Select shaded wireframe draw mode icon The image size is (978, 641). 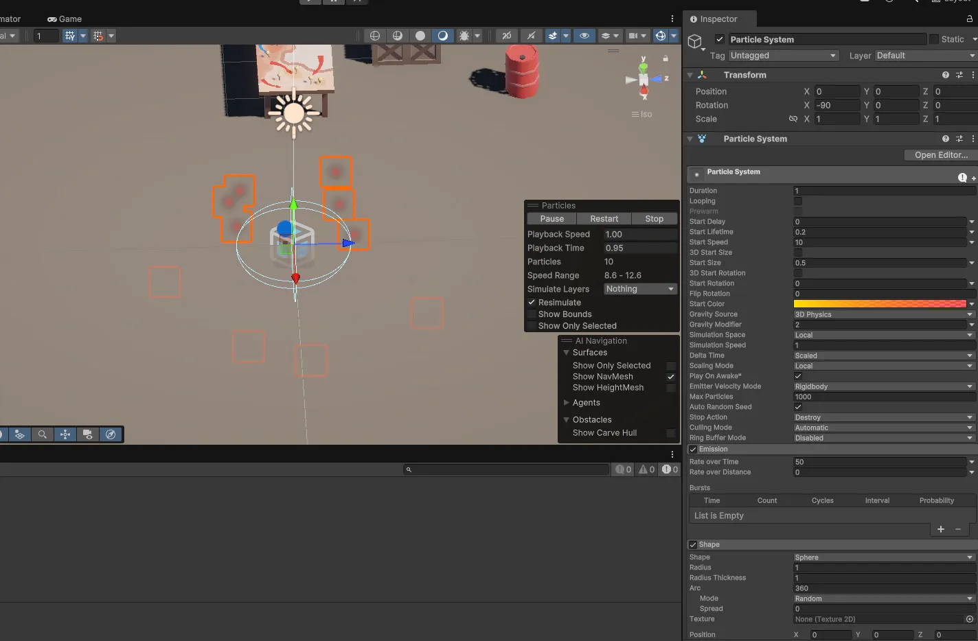(398, 36)
